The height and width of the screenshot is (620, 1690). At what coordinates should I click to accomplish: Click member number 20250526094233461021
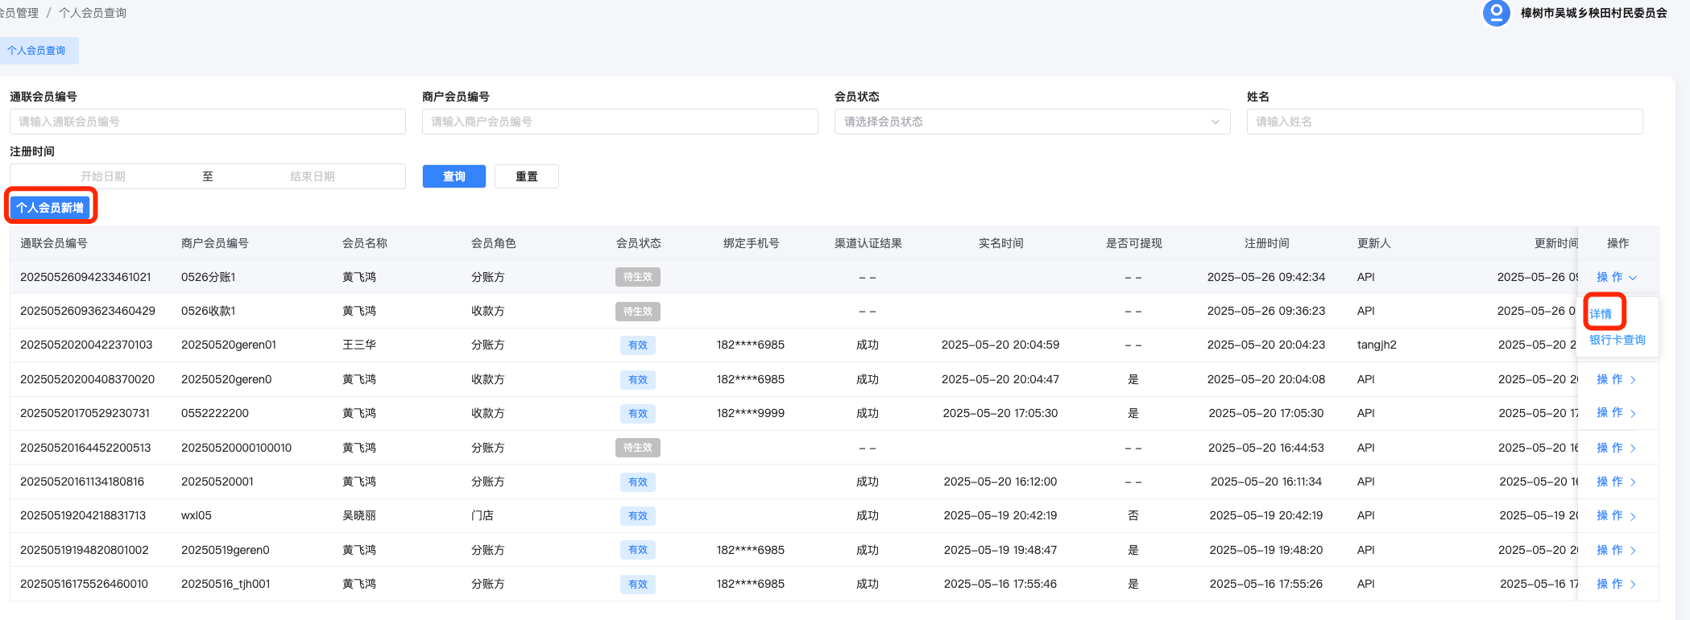(85, 277)
